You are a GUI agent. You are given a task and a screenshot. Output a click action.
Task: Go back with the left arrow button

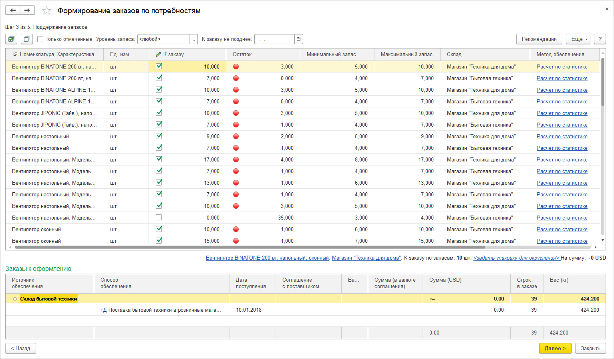coord(13,10)
